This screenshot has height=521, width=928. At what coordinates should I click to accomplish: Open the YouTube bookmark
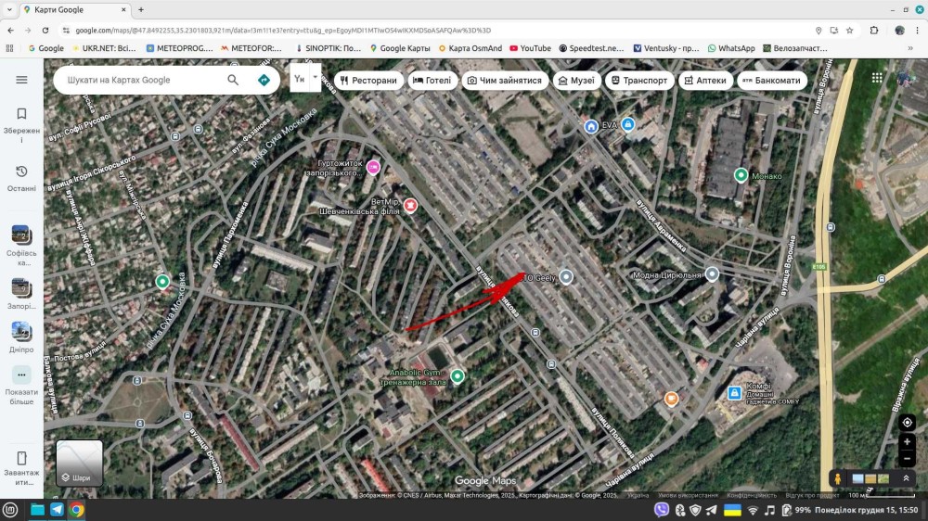point(528,48)
